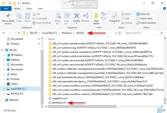Image resolution: width=167 pixels, height=113 pixels.
Task: Click Open in the Open group
Action: 127,14
